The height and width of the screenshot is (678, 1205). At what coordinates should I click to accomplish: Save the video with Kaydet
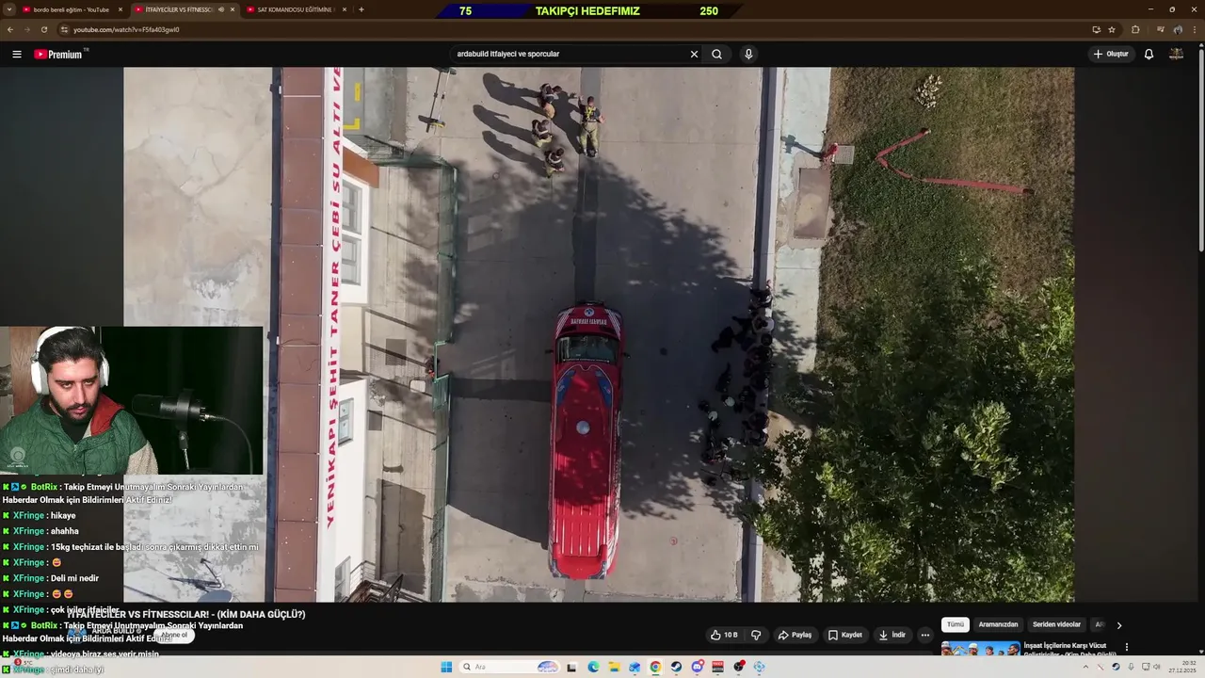[x=845, y=635]
